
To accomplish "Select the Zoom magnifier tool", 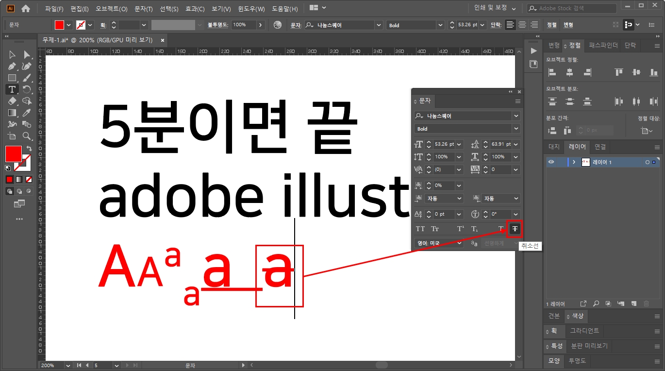I will tap(27, 136).
